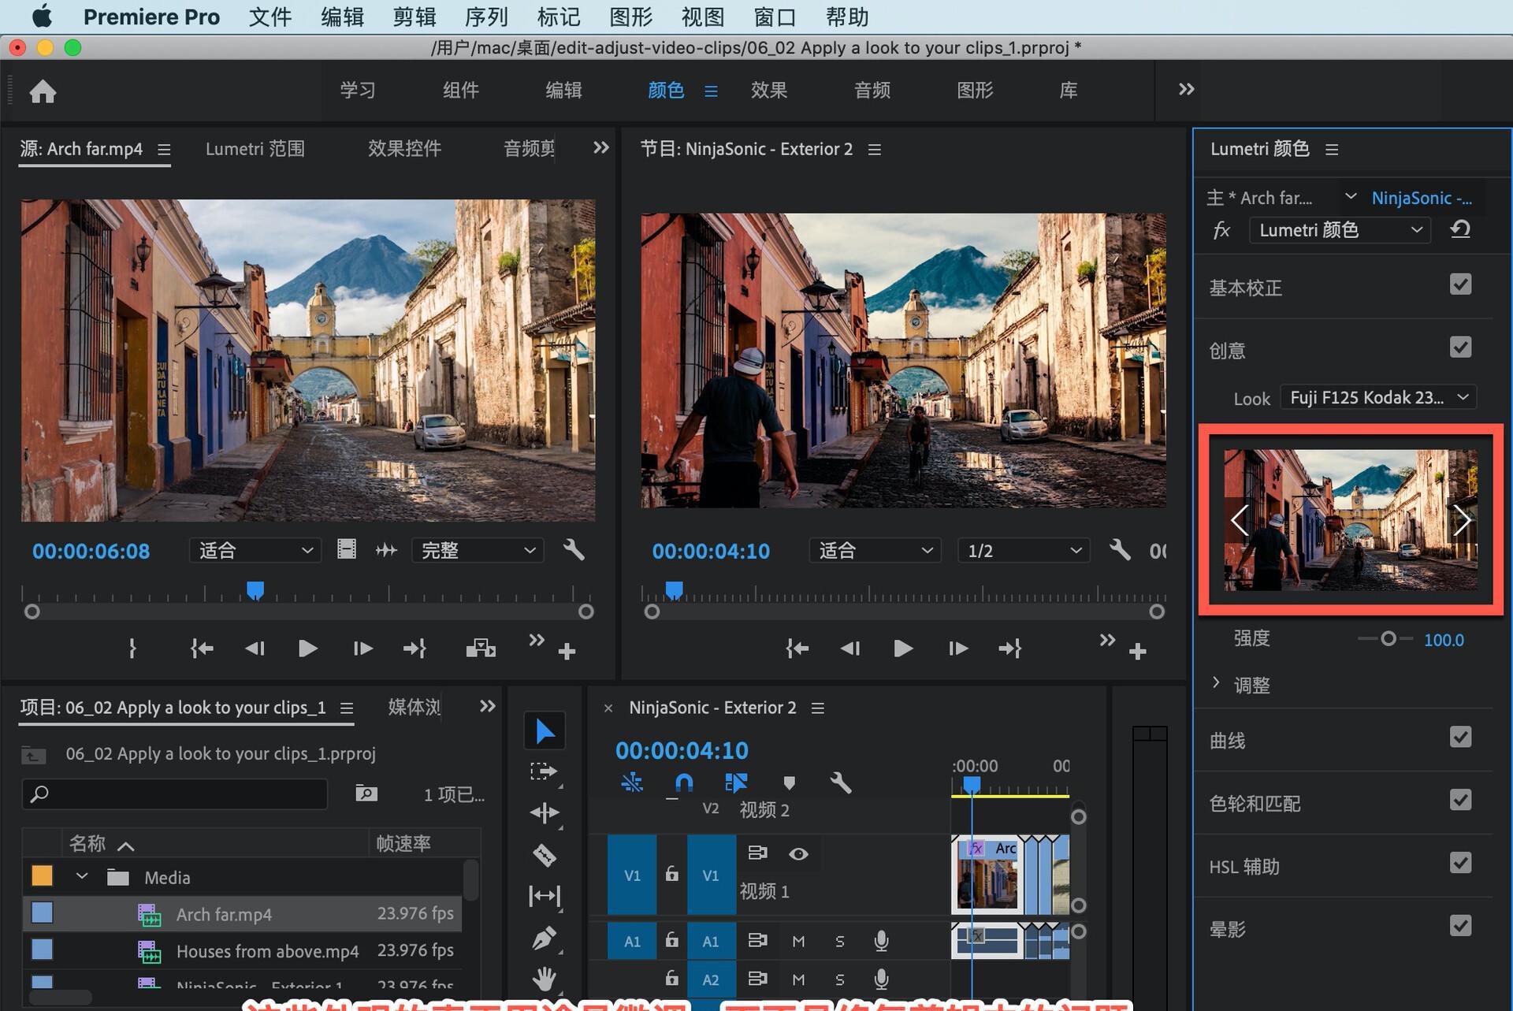
Task: Toggle timeline snapping magnet icon
Action: coord(684,782)
